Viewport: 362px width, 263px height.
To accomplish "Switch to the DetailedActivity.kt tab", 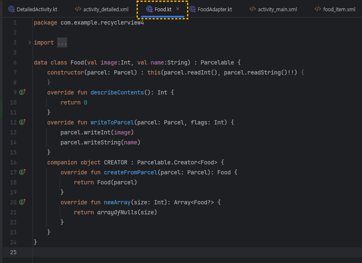I will pyautogui.click(x=33, y=9).
